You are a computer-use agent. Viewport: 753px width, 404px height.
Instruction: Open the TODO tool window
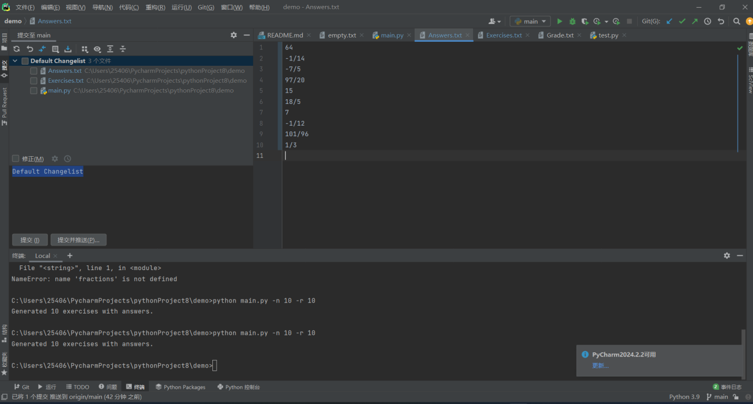click(78, 387)
